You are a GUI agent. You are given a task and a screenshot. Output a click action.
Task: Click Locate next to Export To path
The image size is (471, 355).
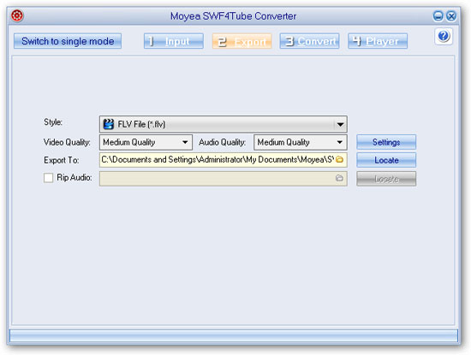coord(386,160)
